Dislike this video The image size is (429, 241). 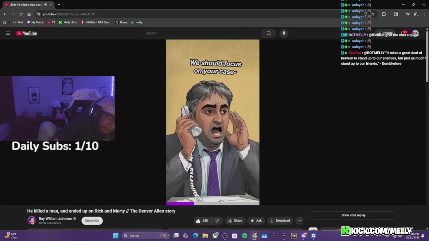coord(217,221)
